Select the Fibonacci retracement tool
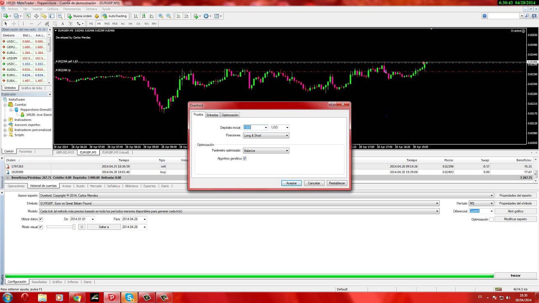Viewport: 539px width, 303px height. coord(55,24)
